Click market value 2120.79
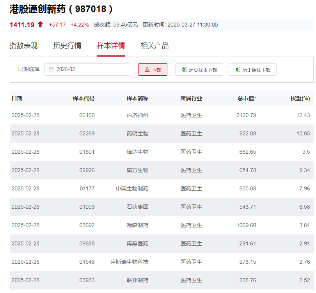The image size is (316, 293). click(246, 115)
